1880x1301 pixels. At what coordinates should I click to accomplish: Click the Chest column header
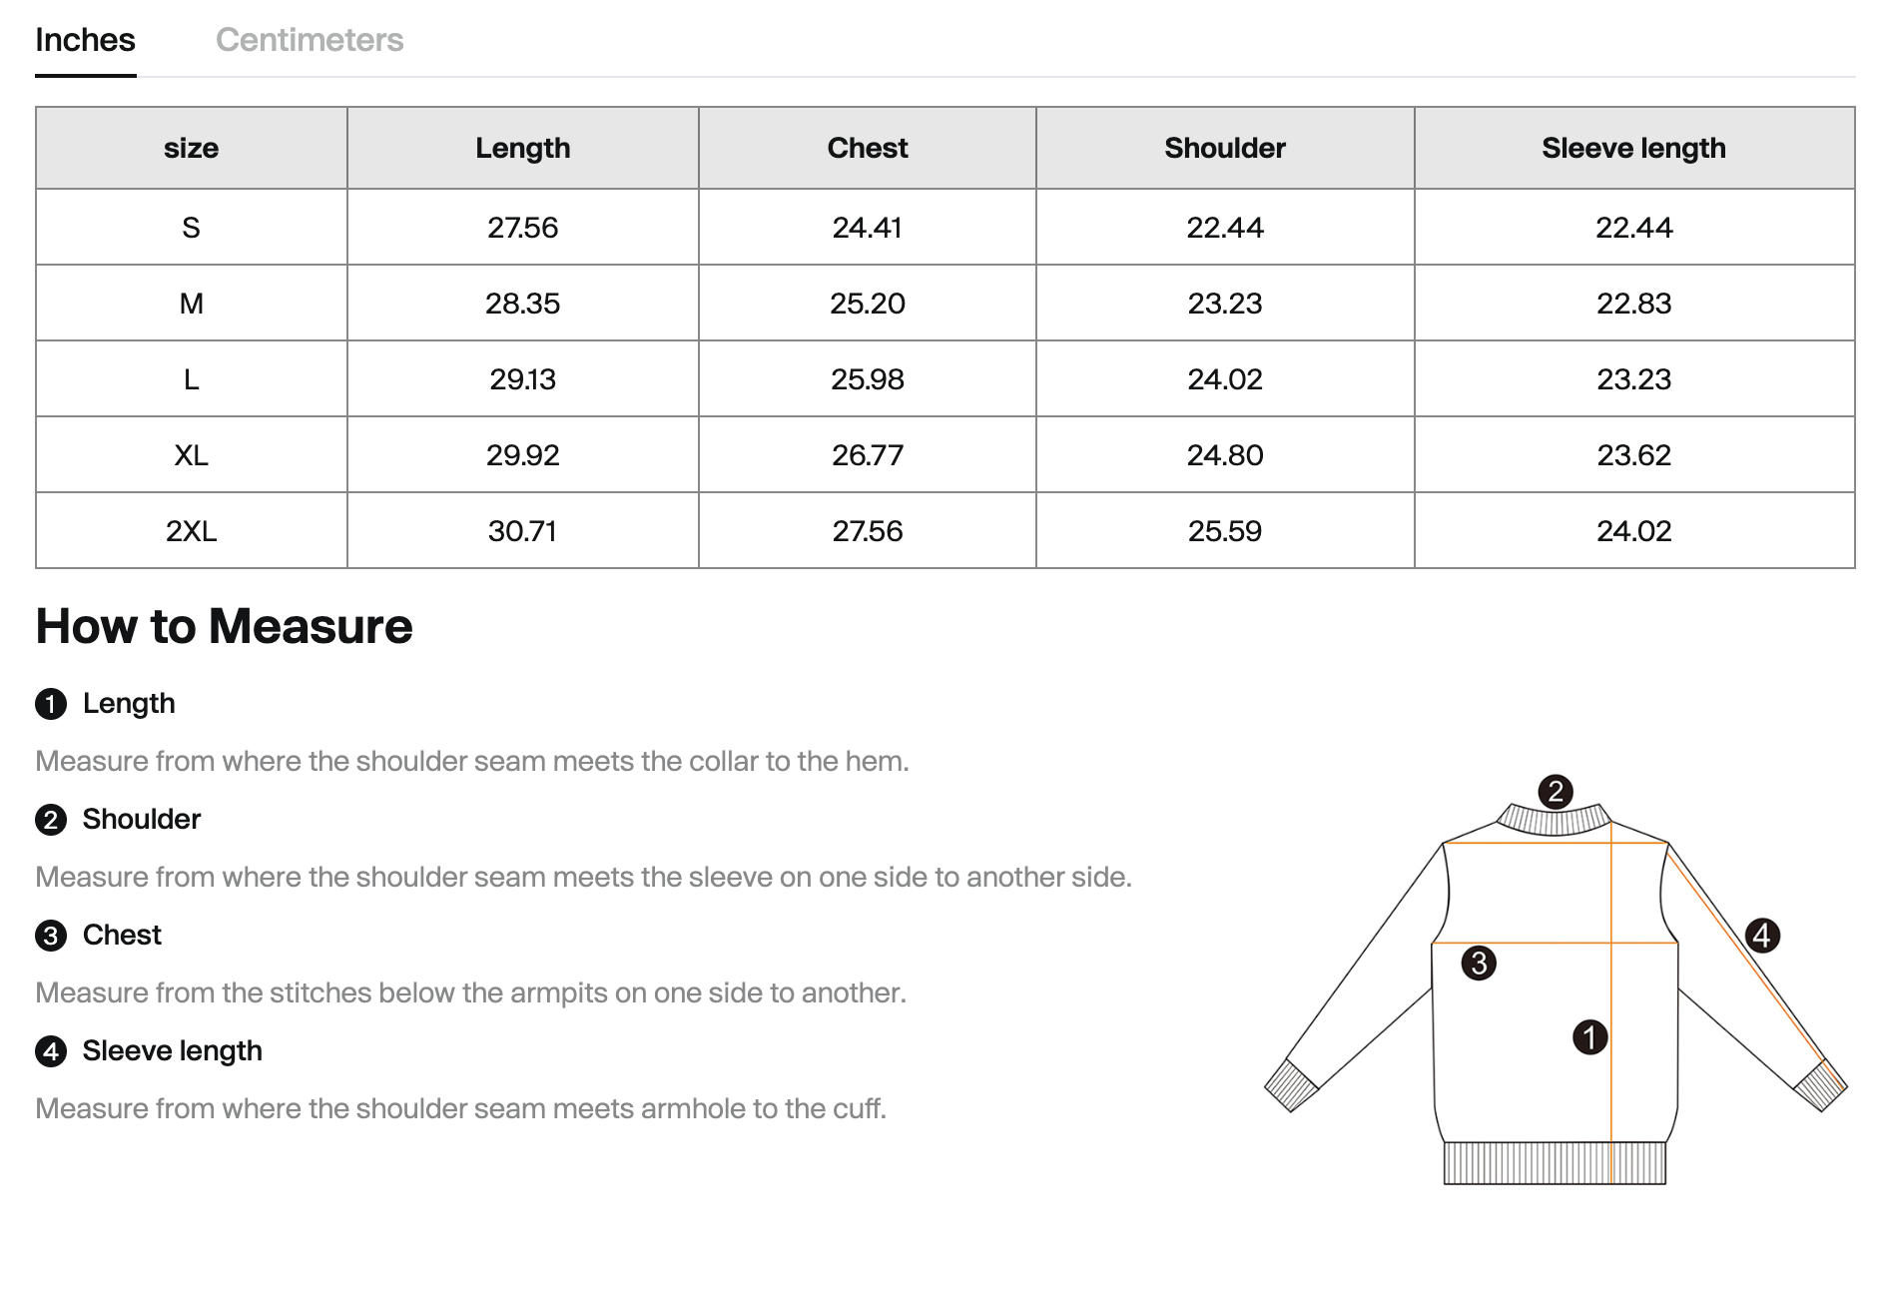tap(867, 148)
